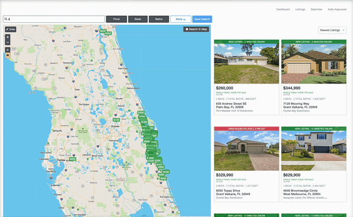The image size is (353, 217).
Task: Open the Baths filter
Action: click(x=159, y=19)
